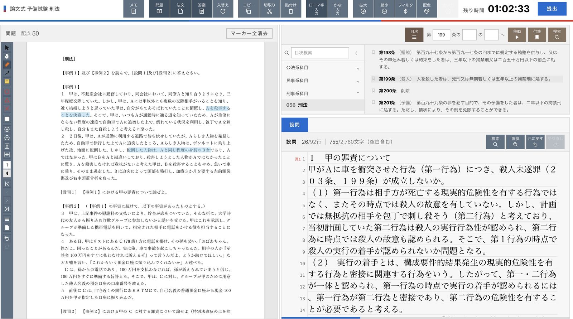Image resolution: width=573 pixels, height=319 pixels.
Task: Switch to ローマ字入力 input mode
Action: point(317,9)
